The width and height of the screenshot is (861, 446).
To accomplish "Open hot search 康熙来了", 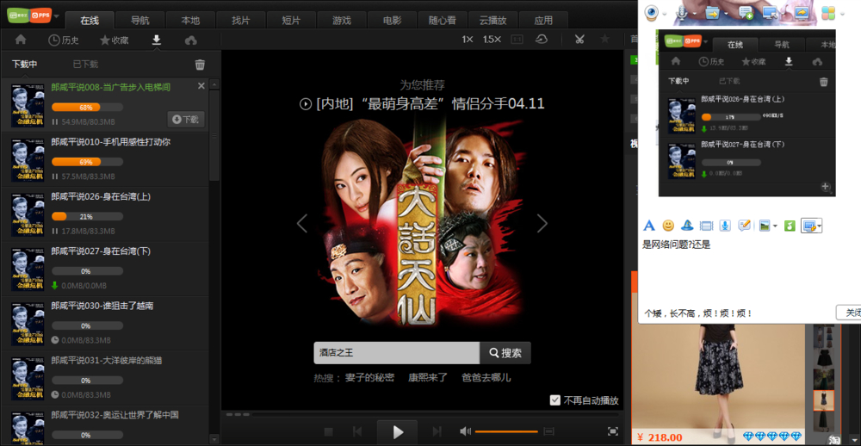I will 428,378.
